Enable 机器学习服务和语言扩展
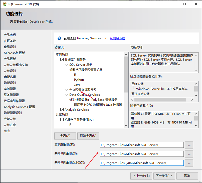This screenshot has width=202, height=183. point(67,69)
